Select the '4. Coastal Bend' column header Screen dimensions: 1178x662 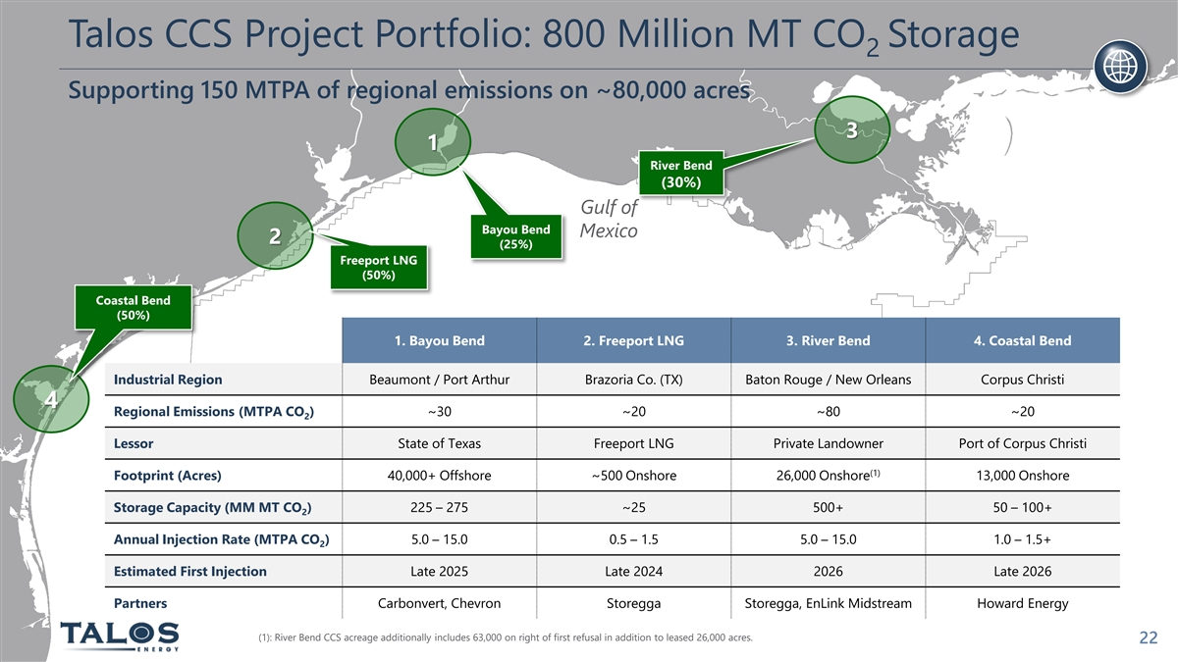pyautogui.click(x=1022, y=341)
